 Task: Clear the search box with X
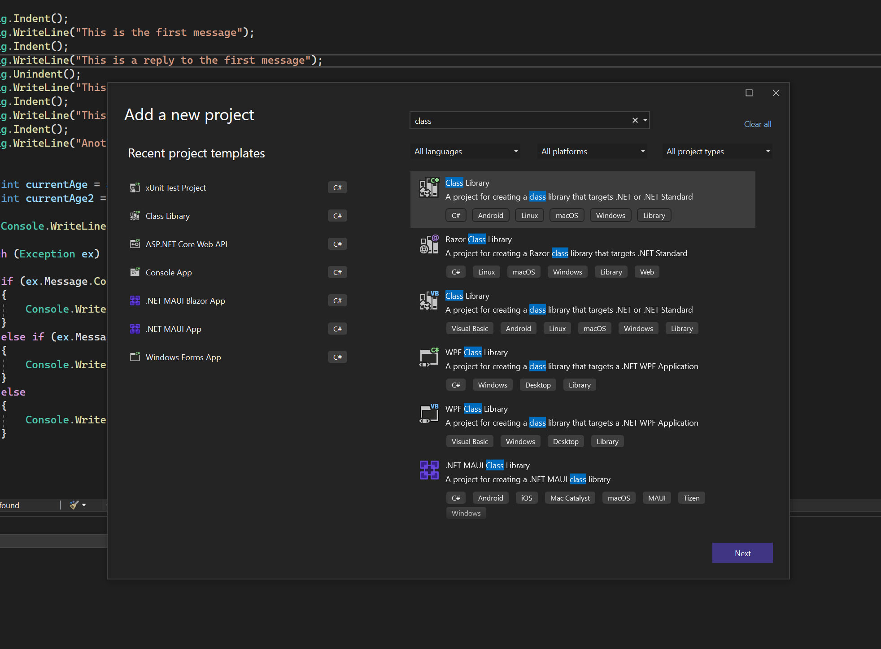click(635, 120)
